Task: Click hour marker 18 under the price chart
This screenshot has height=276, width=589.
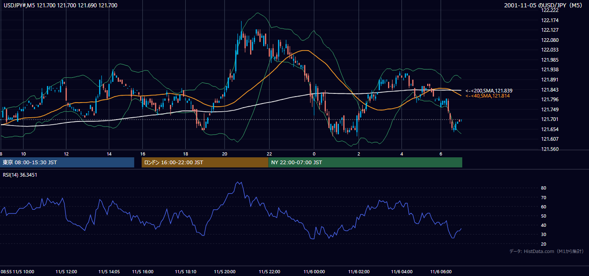Action: point(185,154)
